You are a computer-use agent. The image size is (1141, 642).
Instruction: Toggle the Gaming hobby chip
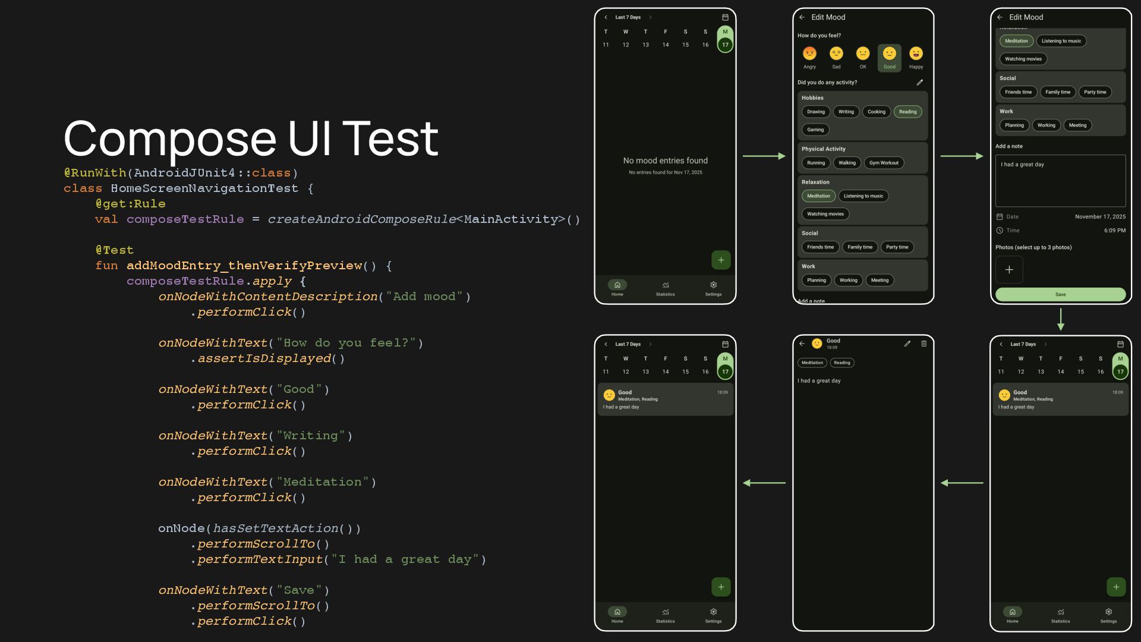[815, 130]
